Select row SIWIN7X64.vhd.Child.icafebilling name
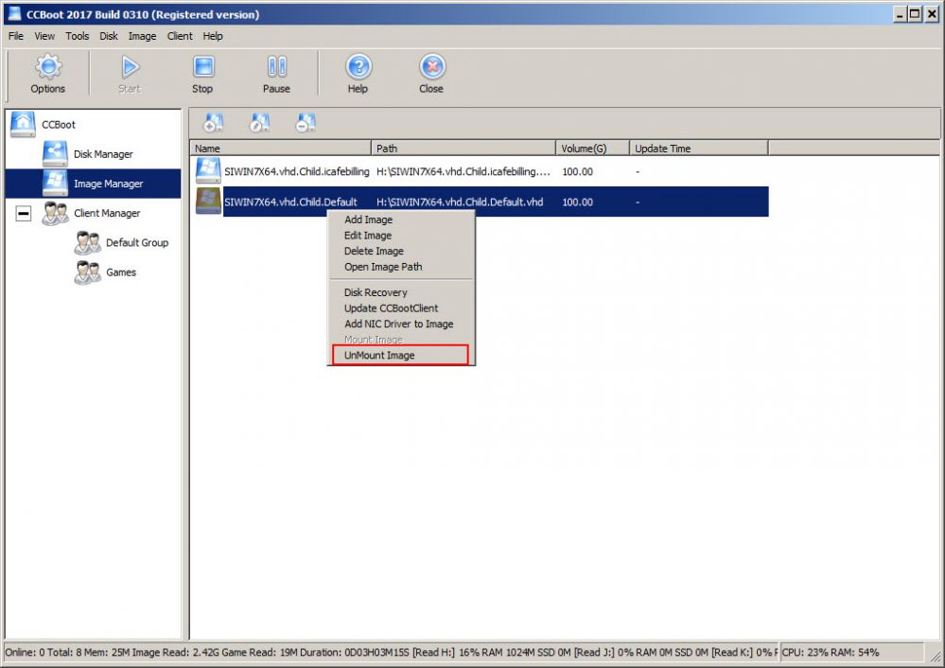This screenshot has width=945, height=668. pos(296,171)
